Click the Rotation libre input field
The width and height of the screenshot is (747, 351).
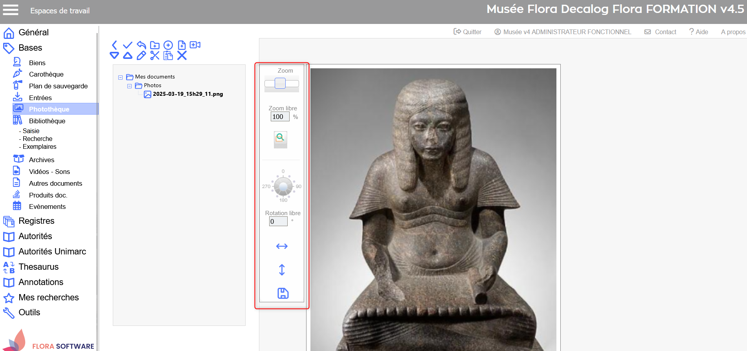[x=278, y=221]
